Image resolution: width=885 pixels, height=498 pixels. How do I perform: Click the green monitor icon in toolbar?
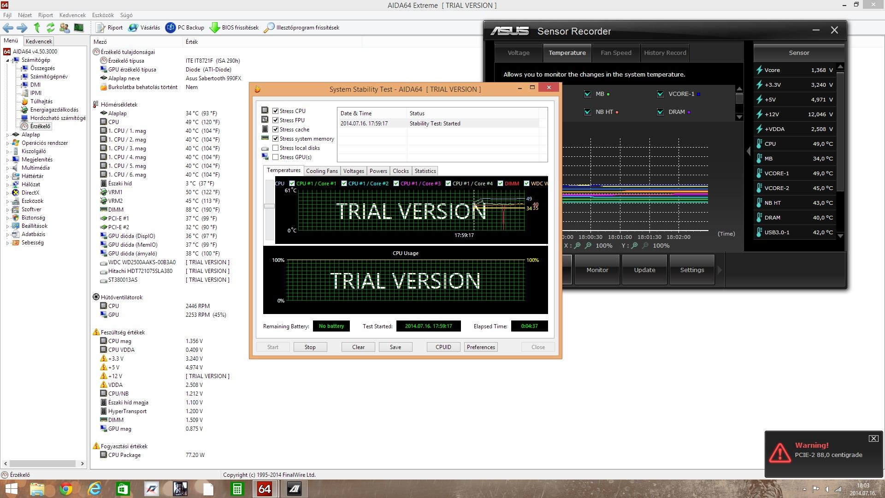point(79,28)
